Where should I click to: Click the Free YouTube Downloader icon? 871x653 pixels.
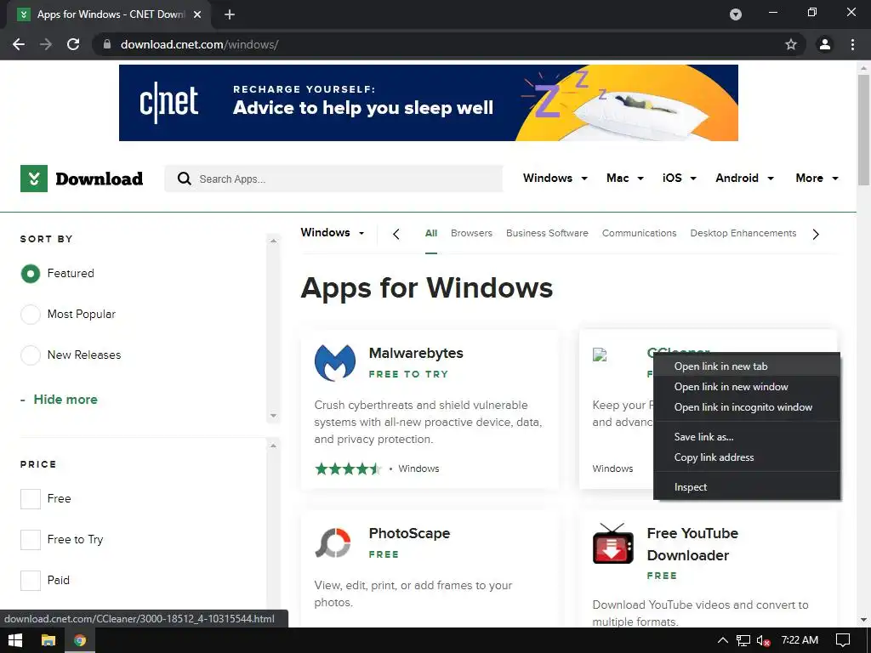612,543
